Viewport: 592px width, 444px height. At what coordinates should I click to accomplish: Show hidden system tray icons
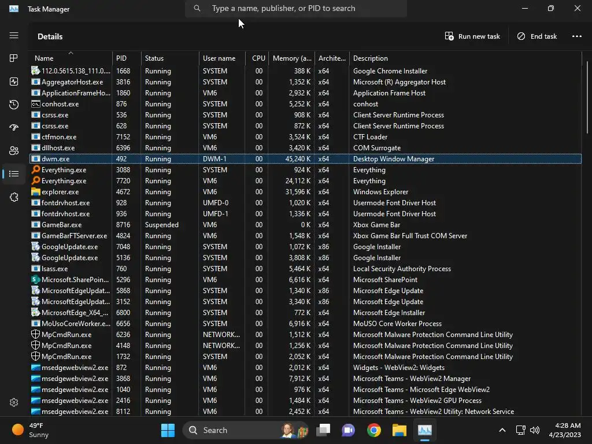coord(502,430)
